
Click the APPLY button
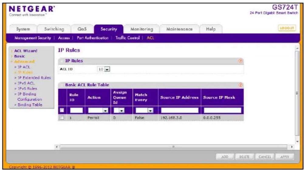[x=285, y=157]
